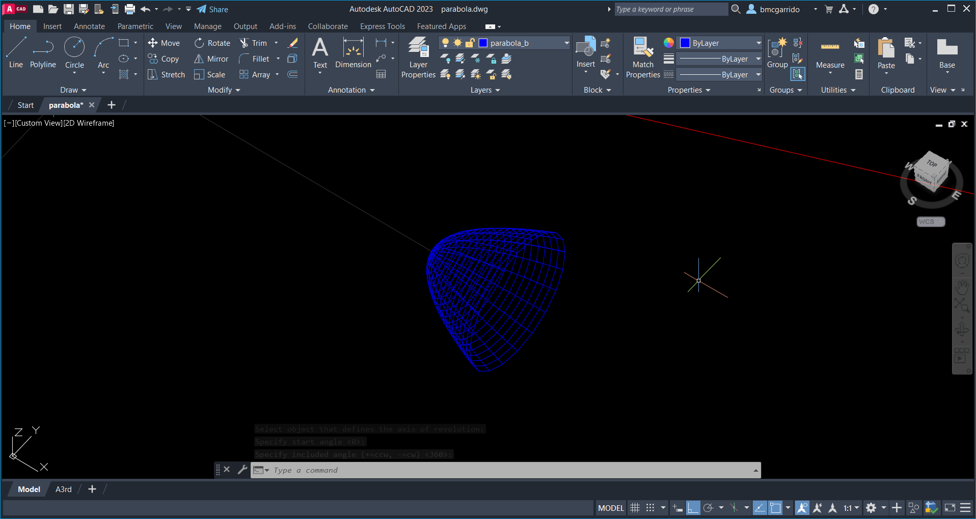Click the blue layer color swatch
976x519 pixels.
[483, 43]
